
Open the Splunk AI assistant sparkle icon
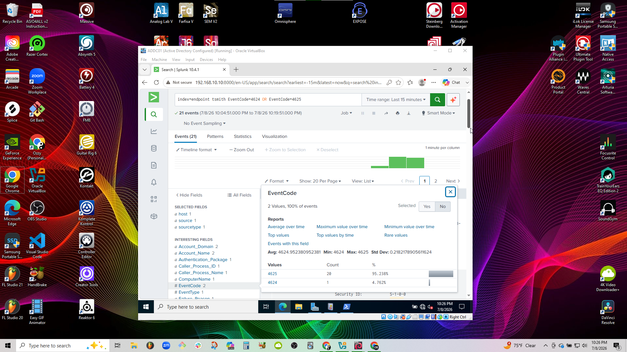click(x=453, y=100)
